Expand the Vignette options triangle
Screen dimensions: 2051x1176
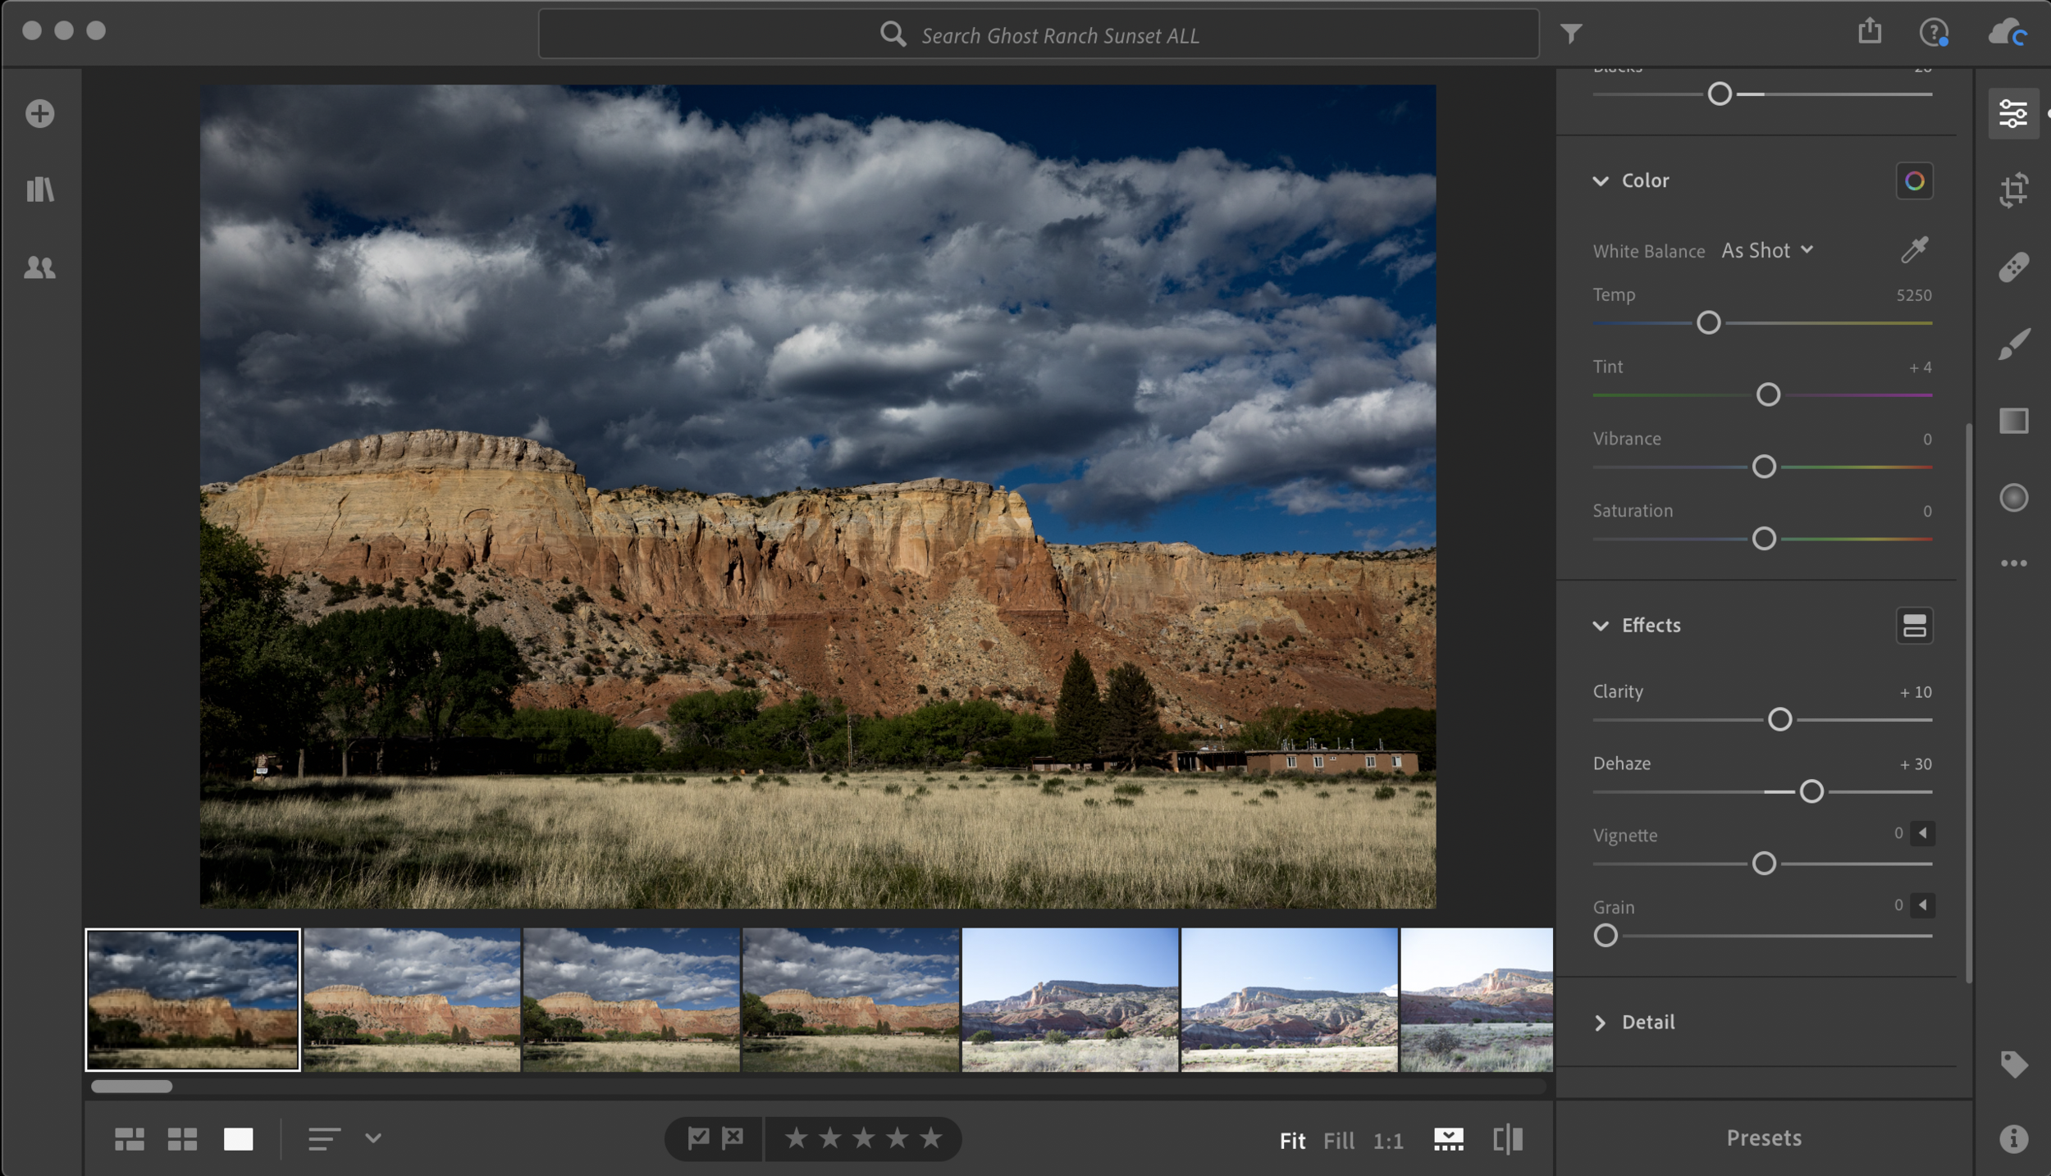click(1922, 833)
